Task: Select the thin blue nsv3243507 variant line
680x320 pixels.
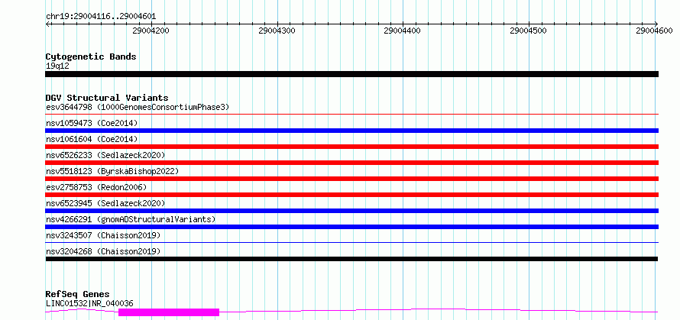Action: [351, 243]
